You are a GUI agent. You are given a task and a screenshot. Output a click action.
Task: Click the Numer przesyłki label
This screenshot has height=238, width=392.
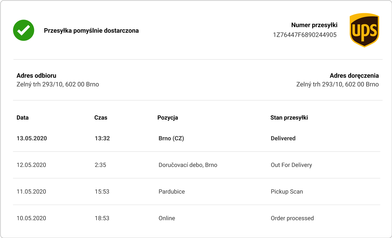[x=314, y=25]
